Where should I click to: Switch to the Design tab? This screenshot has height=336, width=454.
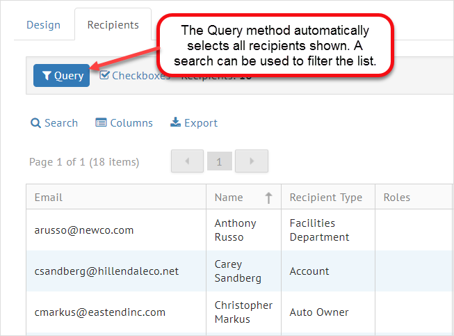pos(43,25)
